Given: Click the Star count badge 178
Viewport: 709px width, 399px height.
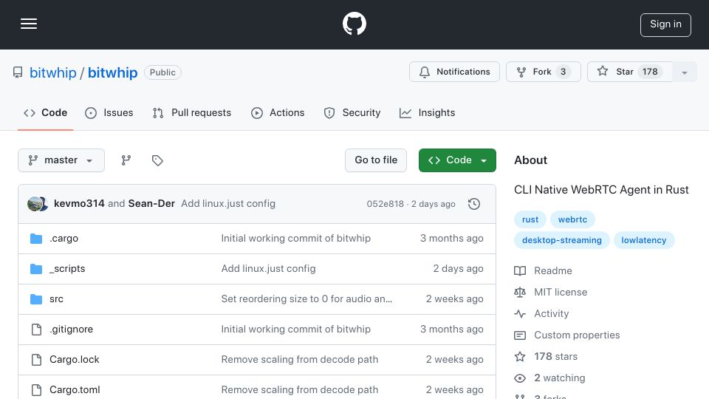Looking at the screenshot, I should pos(650,72).
